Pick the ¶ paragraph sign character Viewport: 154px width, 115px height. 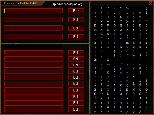[134, 77]
